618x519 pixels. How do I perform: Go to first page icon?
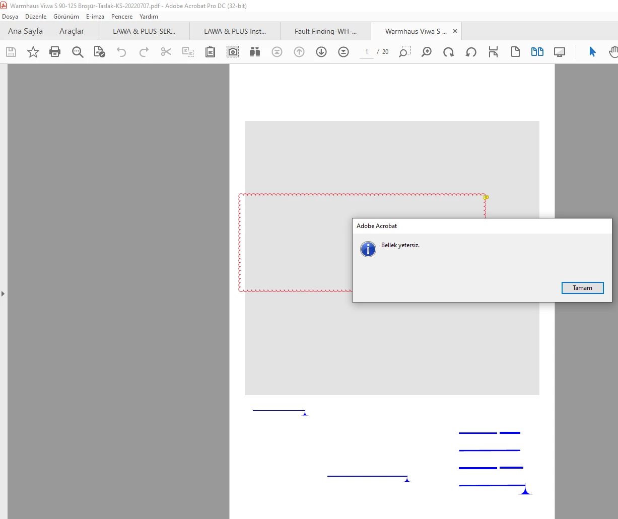(277, 52)
